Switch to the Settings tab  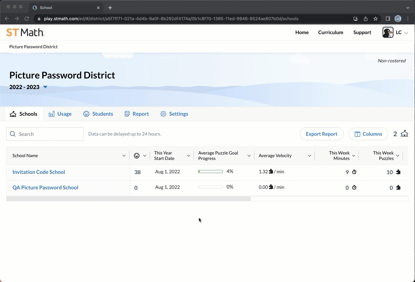(x=174, y=114)
